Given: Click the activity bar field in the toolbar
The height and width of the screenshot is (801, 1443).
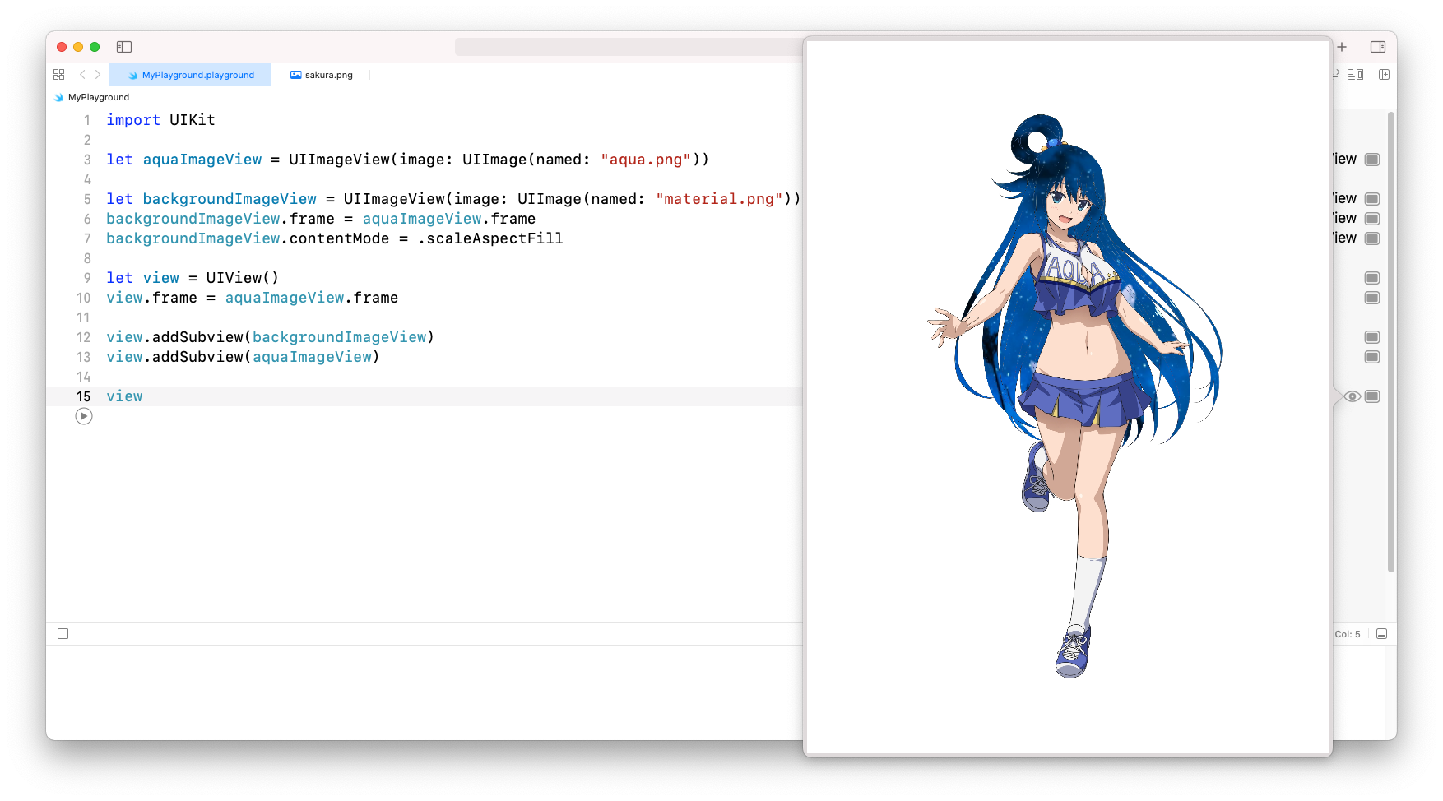Looking at the screenshot, I should coord(629,47).
